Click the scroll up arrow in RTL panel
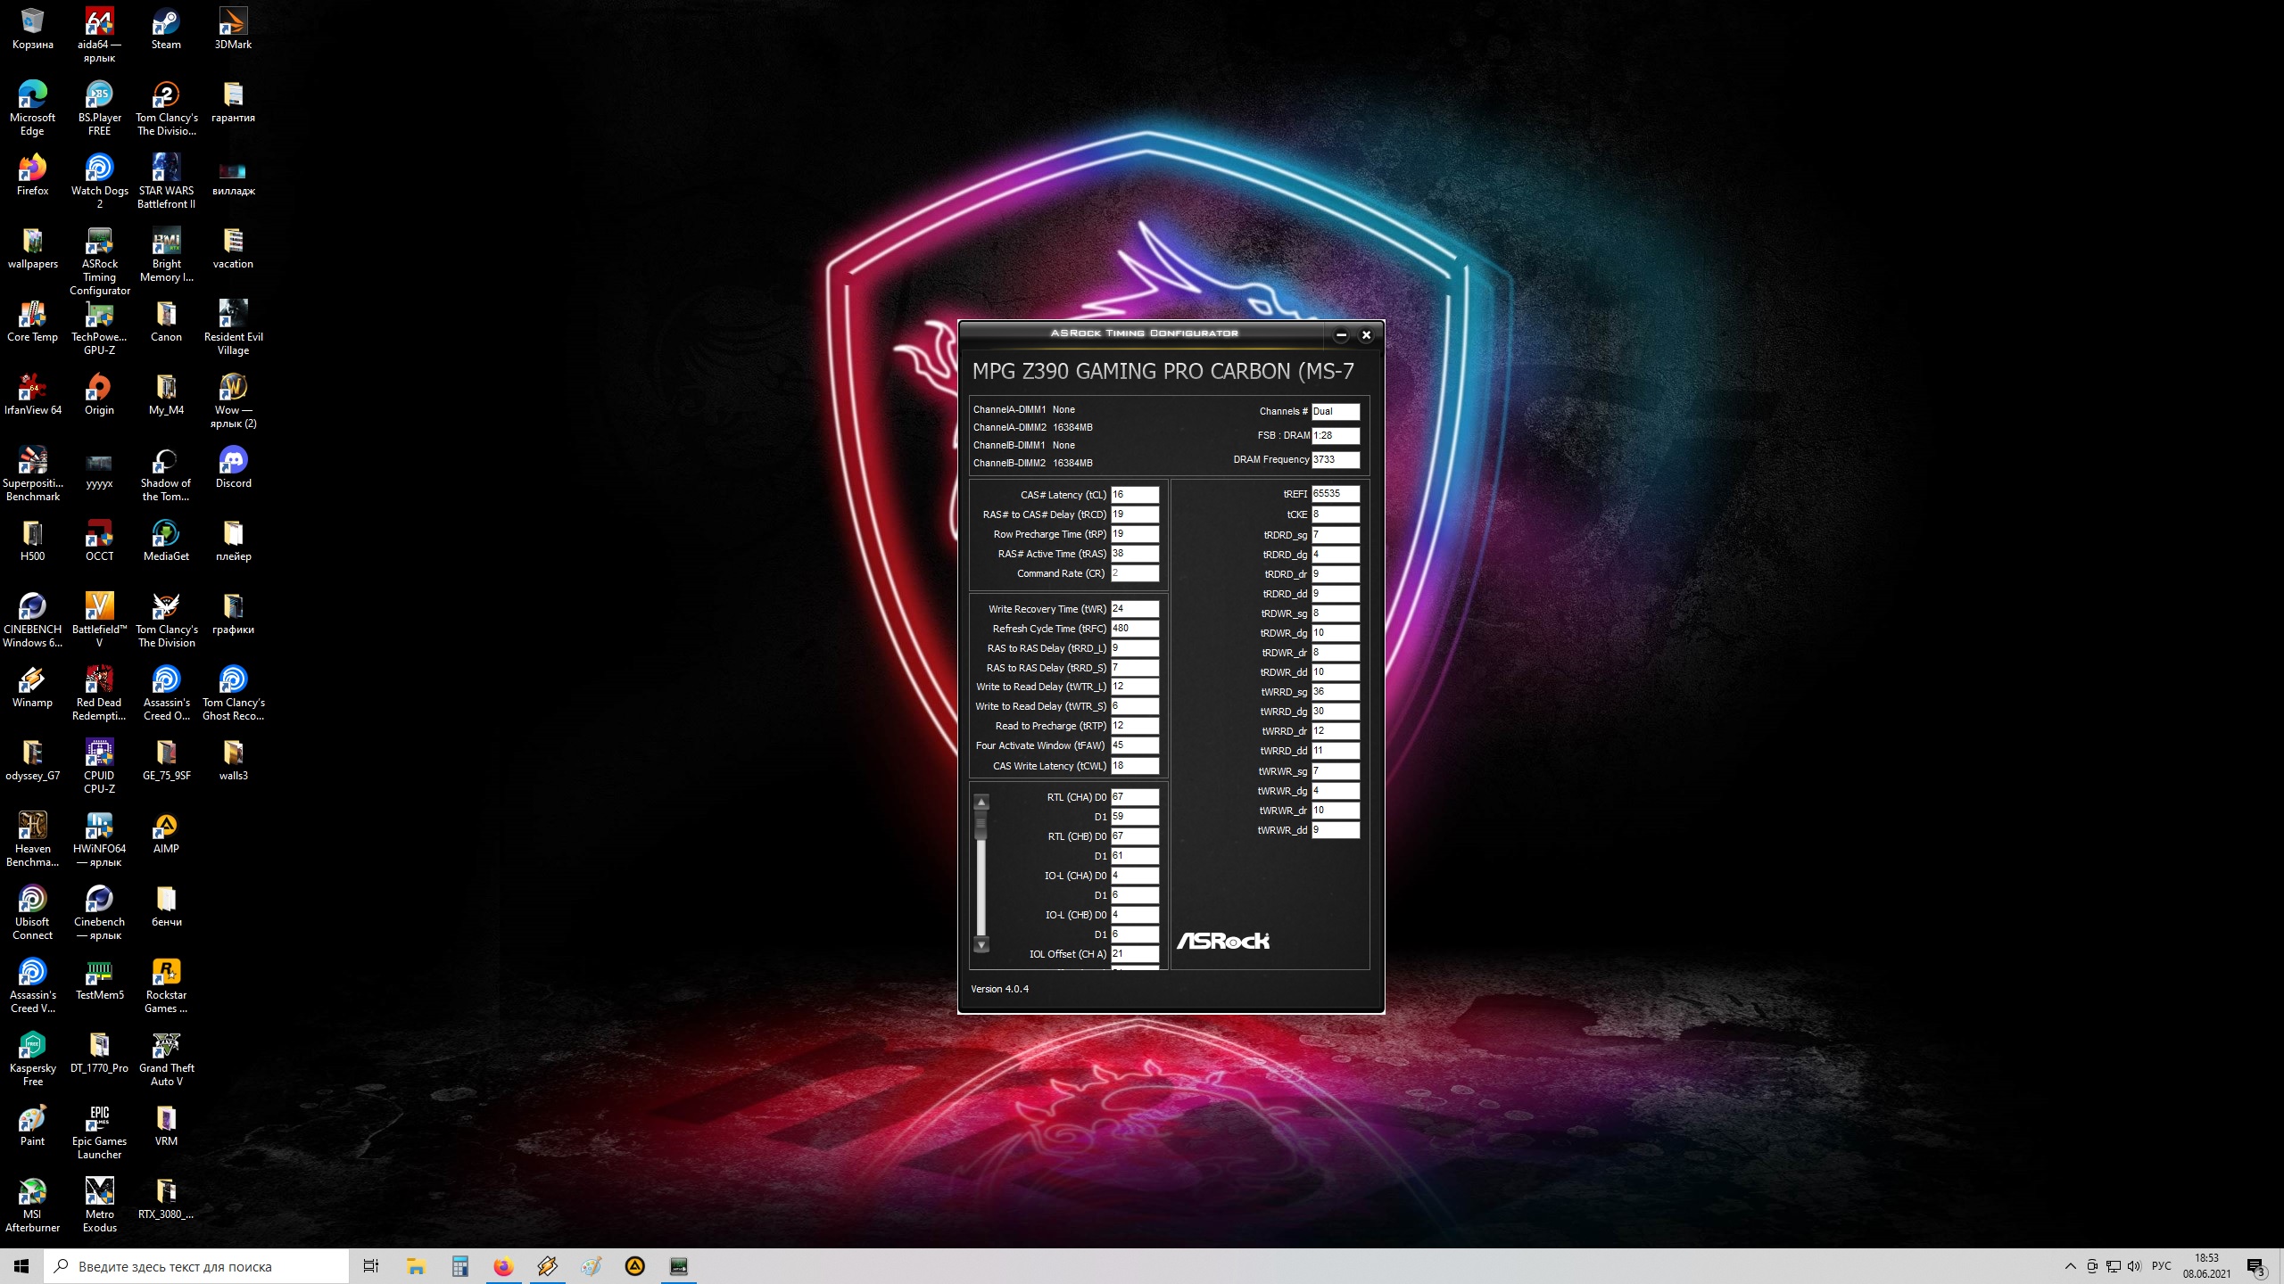The image size is (2284, 1284). click(981, 802)
